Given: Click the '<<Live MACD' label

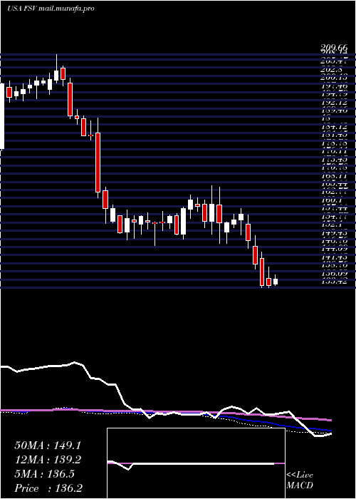Looking at the screenshot, I should coord(300,480).
